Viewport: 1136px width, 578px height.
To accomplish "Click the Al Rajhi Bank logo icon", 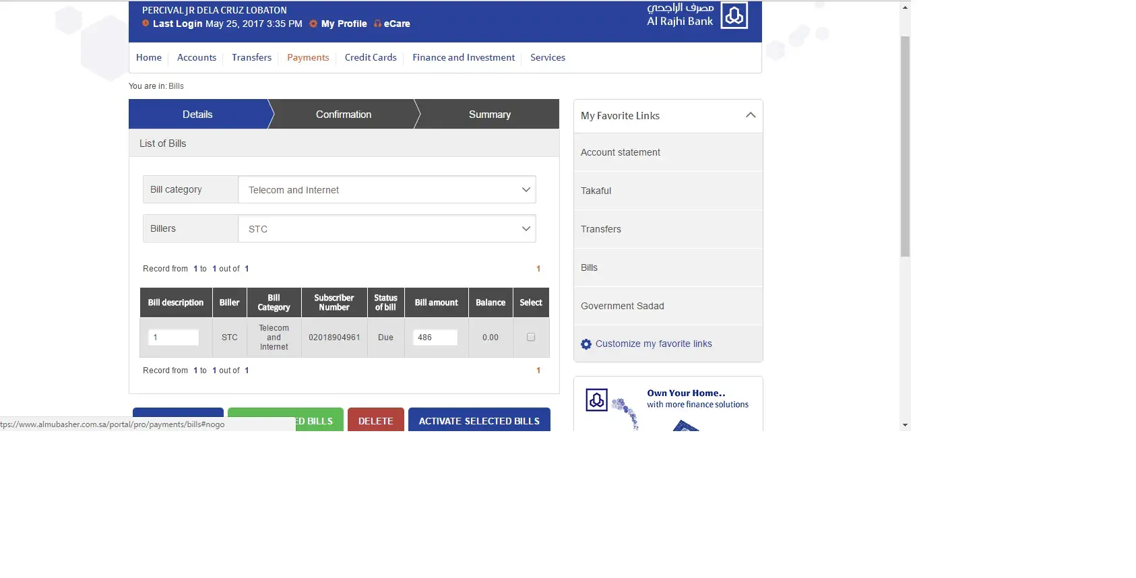I will point(734,15).
